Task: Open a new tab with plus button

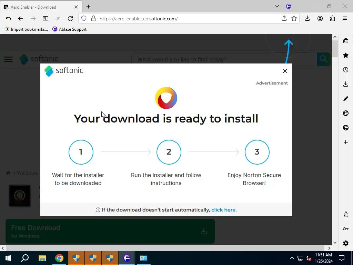Action: pyautogui.click(x=89, y=7)
